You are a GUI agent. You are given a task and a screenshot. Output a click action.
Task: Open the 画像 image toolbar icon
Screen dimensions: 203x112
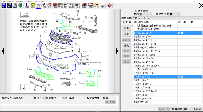pyautogui.click(x=84, y=6)
